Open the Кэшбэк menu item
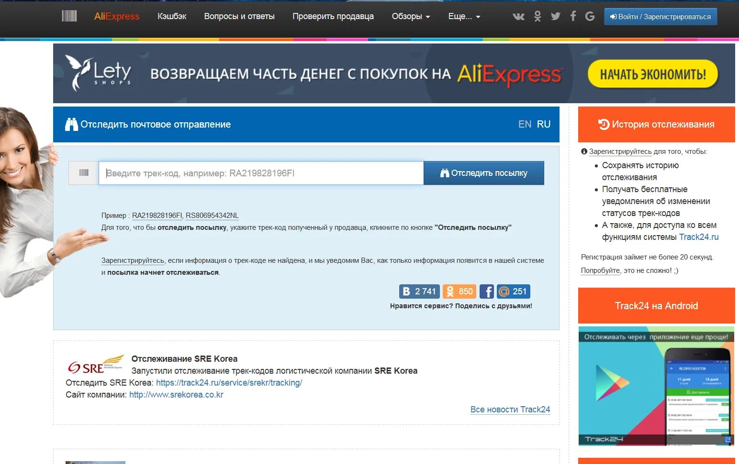Screen dimensions: 739x464 pyautogui.click(x=172, y=16)
